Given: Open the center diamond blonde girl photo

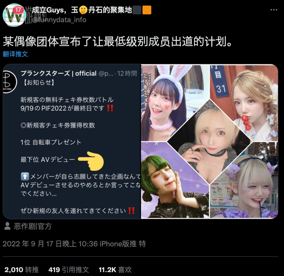Looking at the screenshot, I should click(209, 142).
